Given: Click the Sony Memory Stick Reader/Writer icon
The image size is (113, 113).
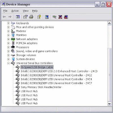Looking at the screenshot, I should pos(18,87).
